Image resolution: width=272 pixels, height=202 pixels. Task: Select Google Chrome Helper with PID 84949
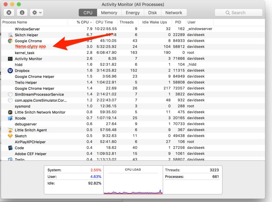[133, 77]
